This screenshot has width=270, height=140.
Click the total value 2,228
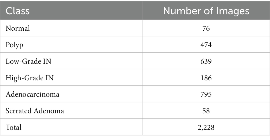click(x=206, y=127)
